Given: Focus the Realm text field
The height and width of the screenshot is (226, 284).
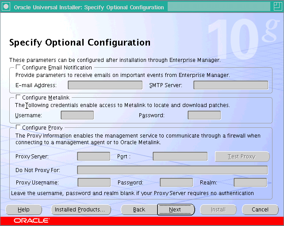Looking at the screenshot, I should 250,183.
